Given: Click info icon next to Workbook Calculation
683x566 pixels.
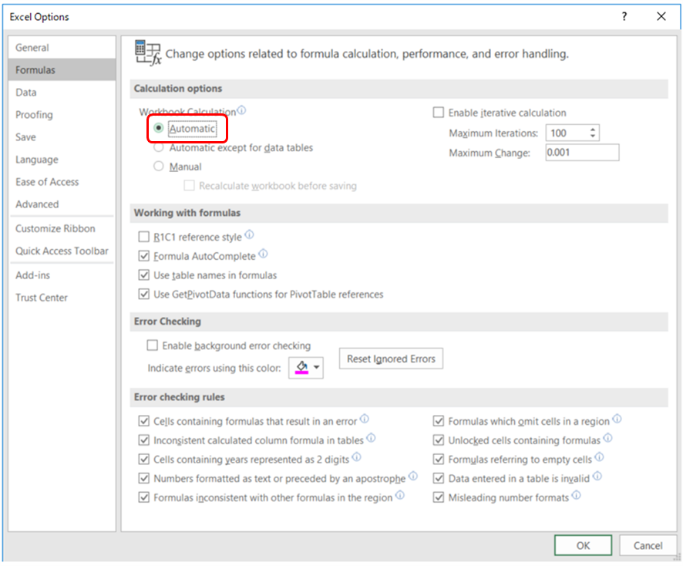Looking at the screenshot, I should [x=241, y=109].
